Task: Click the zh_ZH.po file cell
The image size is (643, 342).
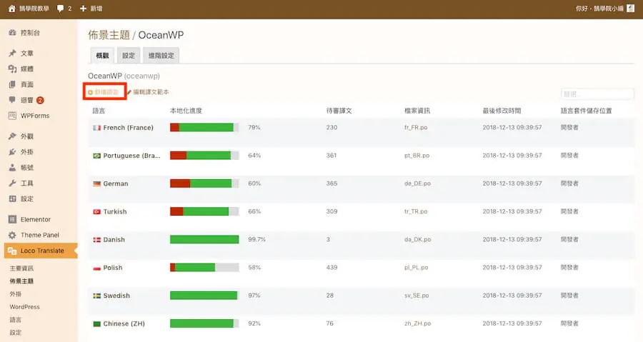Action: (x=417, y=323)
